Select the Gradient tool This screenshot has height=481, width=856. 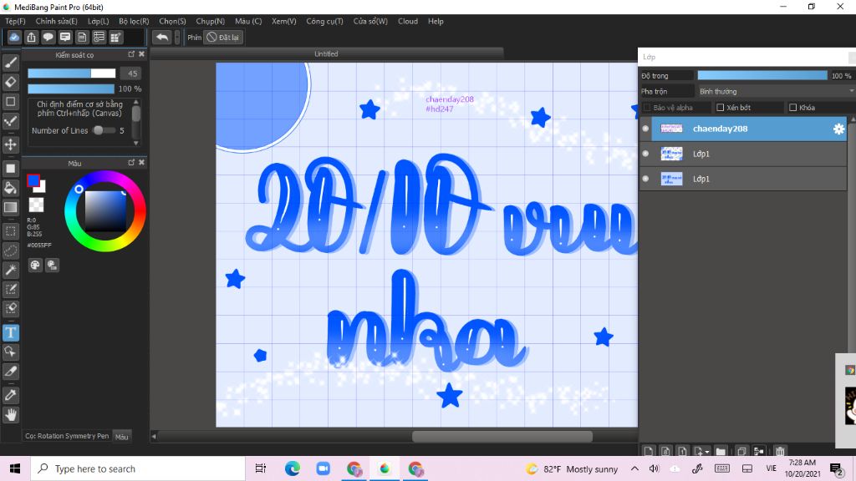(10, 207)
